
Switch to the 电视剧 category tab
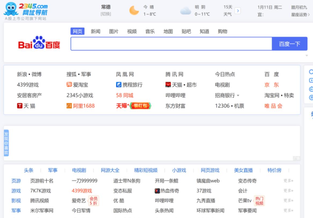coord(79,170)
